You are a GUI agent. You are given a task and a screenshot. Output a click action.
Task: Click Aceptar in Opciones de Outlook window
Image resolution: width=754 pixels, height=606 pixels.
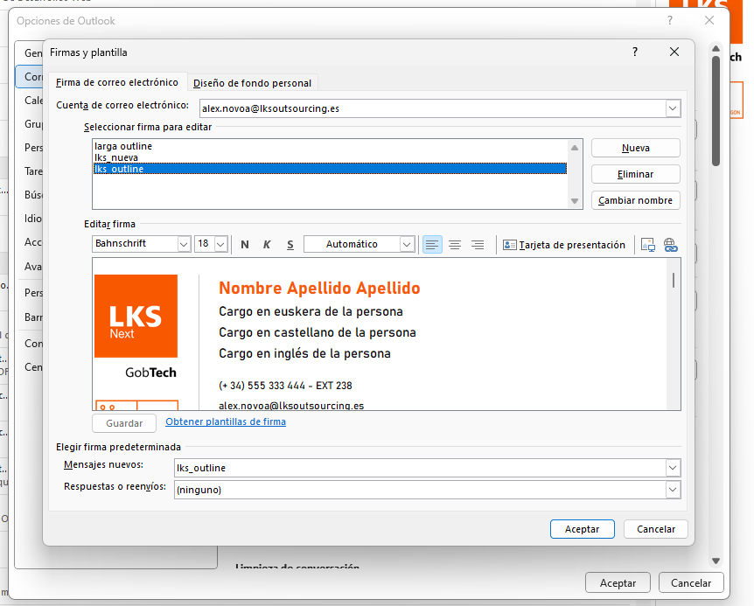coord(618,583)
